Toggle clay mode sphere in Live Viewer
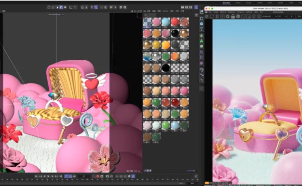The image size is (302, 186). click(x=238, y=16)
